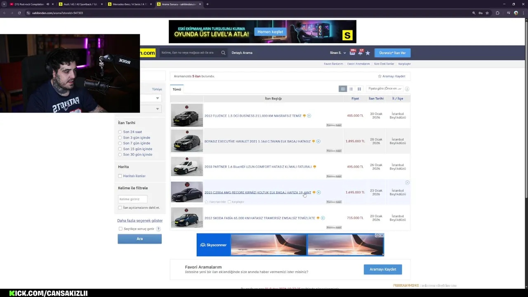Screen dimensions: 528x297
Task: Select Son 24 saat radio option
Action: (x=120, y=132)
